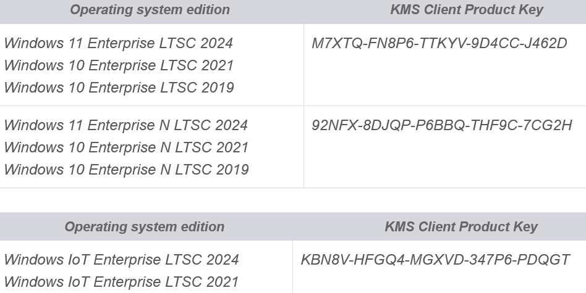Click the product key beginning with M7XTQ
The width and height of the screenshot is (586, 293).
click(439, 43)
